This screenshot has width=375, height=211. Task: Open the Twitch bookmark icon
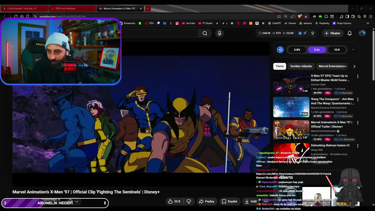[x=158, y=23]
